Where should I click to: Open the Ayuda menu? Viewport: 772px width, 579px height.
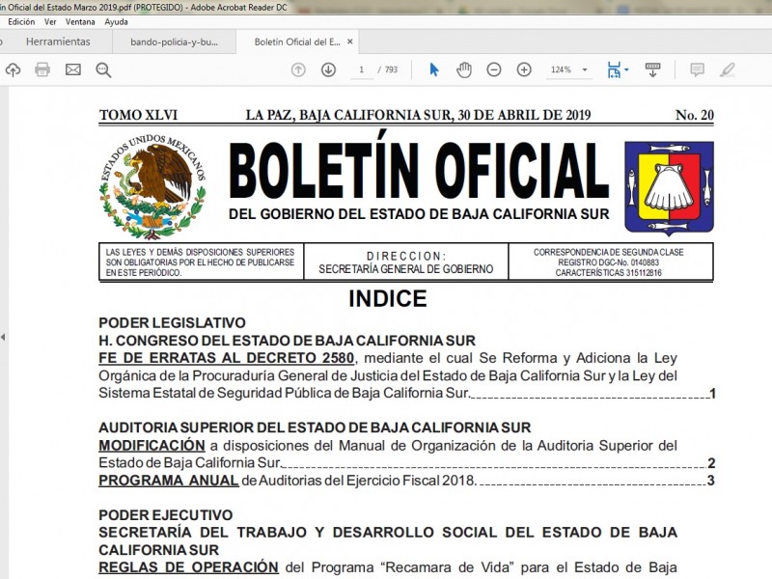point(116,21)
